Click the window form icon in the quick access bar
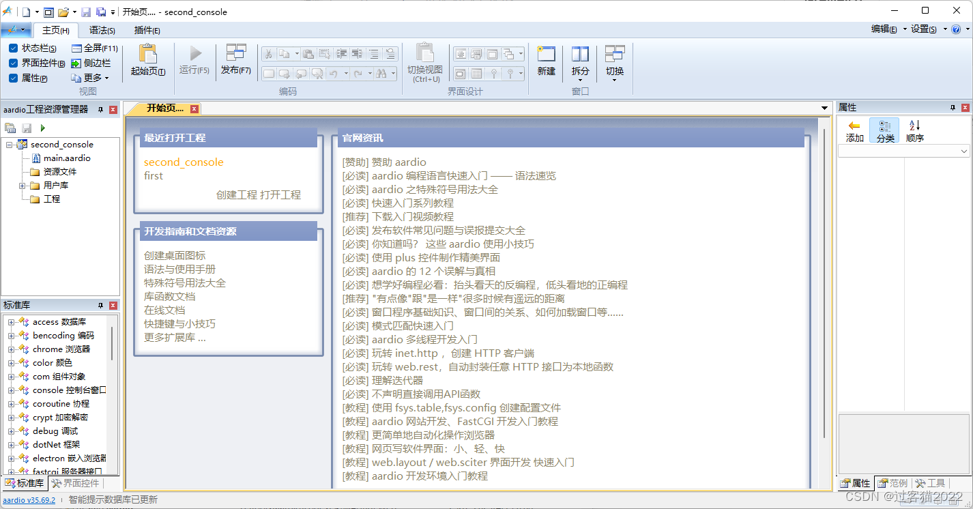Viewport: 973px width, 509px height. [x=48, y=12]
